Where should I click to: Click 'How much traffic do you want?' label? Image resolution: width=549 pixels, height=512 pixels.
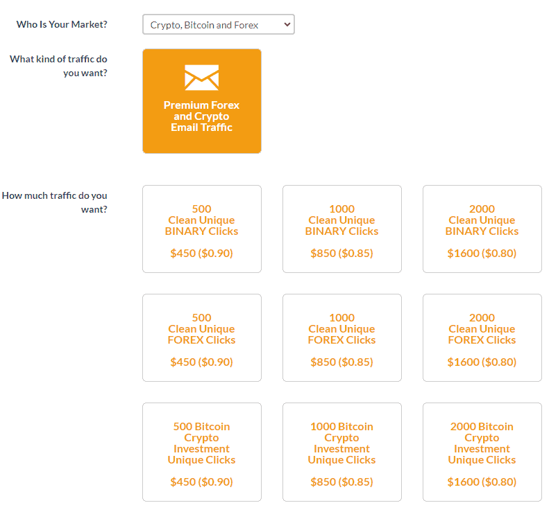click(x=55, y=202)
